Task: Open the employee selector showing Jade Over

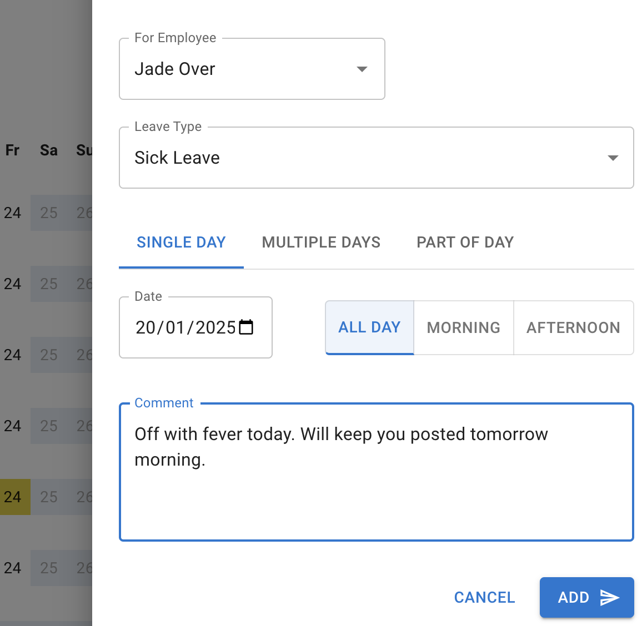Action: pyautogui.click(x=252, y=69)
